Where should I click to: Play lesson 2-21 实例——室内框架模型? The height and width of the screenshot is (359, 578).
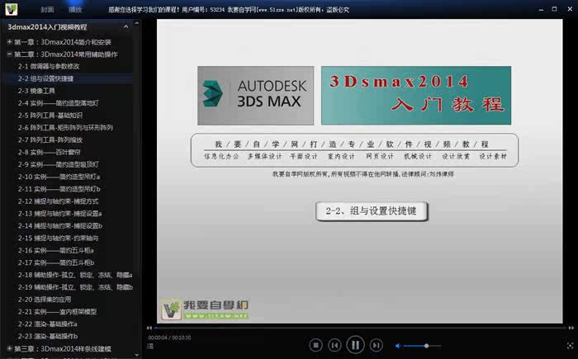coord(57,312)
